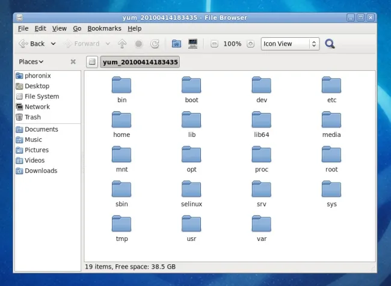
Task: Click the Search magnifier icon
Action: tap(330, 44)
